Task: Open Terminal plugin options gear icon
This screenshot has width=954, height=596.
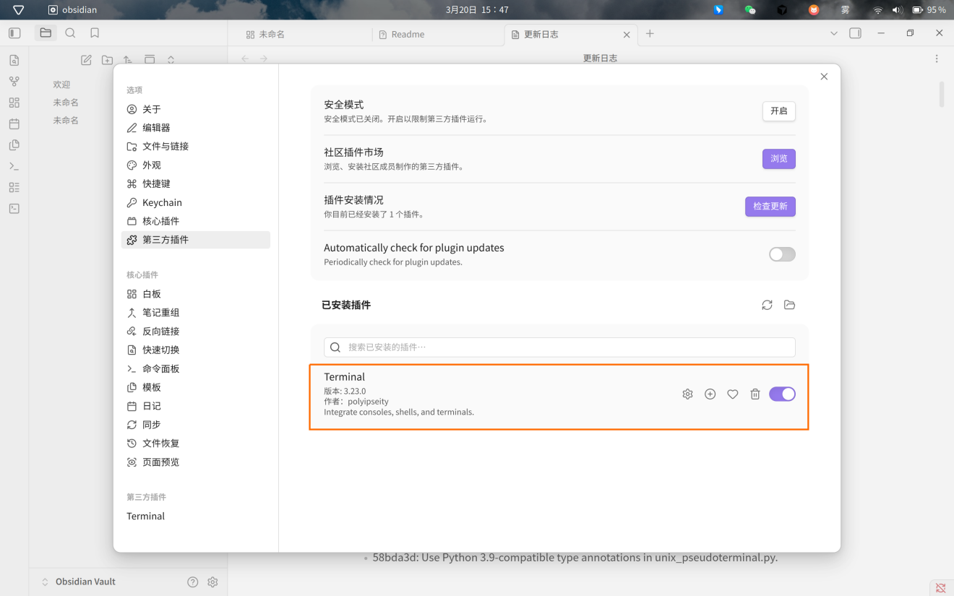Action: tap(687, 394)
